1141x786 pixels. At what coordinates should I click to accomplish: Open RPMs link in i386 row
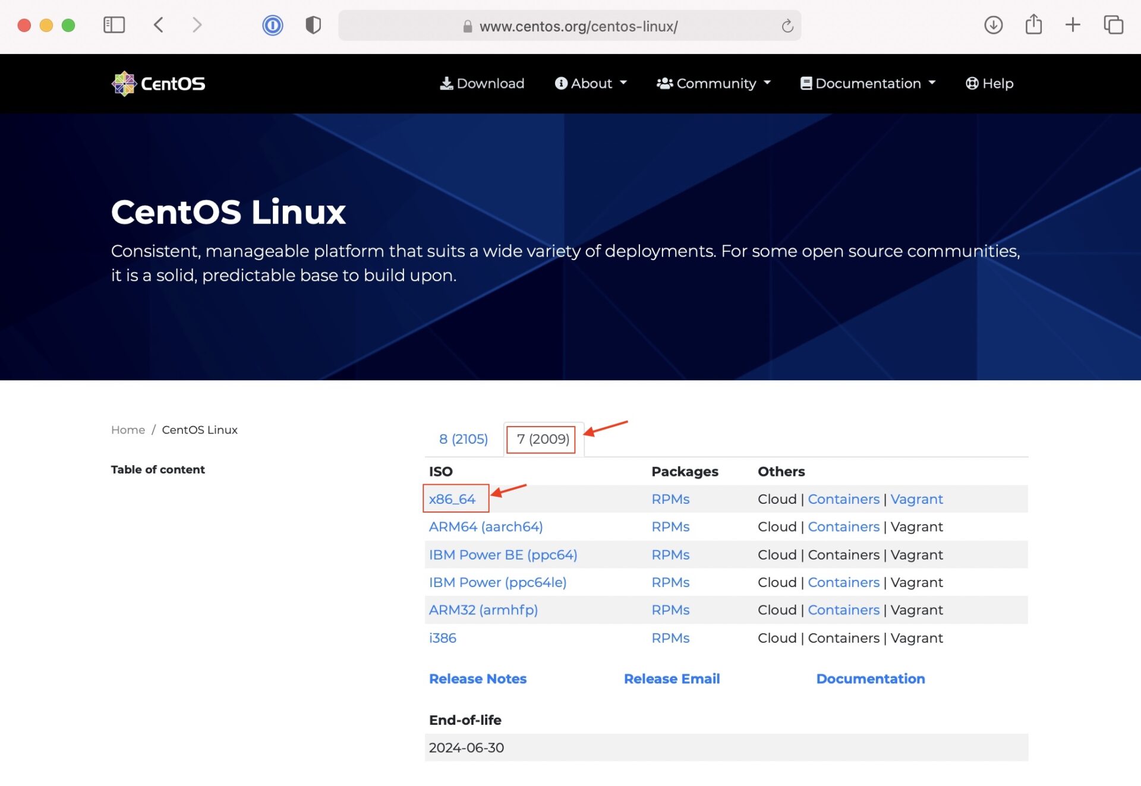click(x=670, y=637)
